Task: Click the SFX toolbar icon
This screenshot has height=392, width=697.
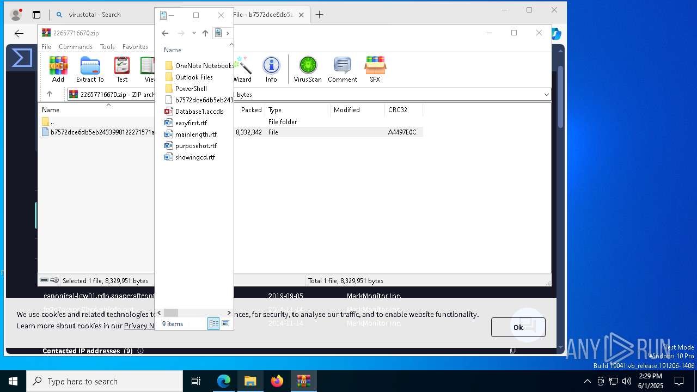Action: point(375,69)
